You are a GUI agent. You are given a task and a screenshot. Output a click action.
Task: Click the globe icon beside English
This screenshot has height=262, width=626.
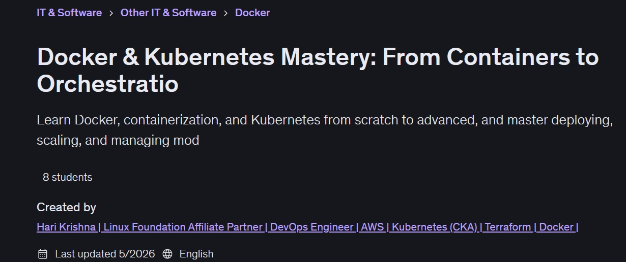tap(167, 254)
